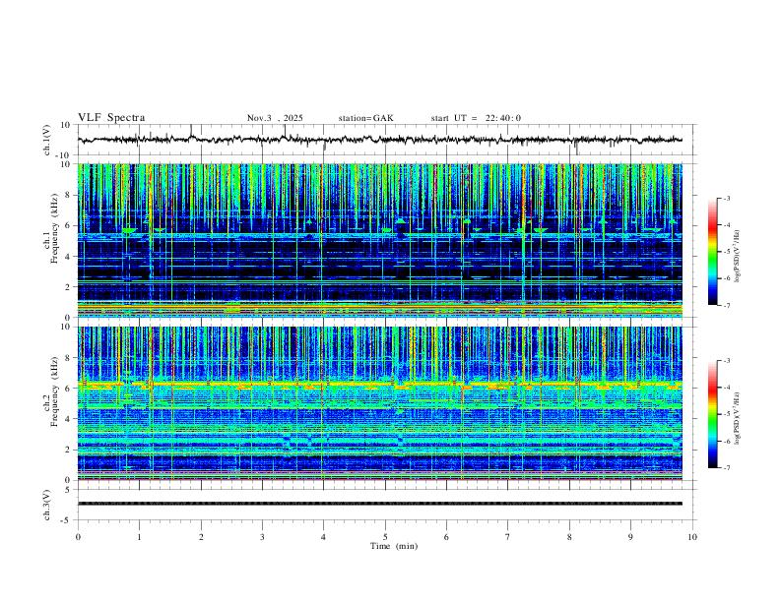Select the date text "Nov.3 , 2025"

coord(275,118)
